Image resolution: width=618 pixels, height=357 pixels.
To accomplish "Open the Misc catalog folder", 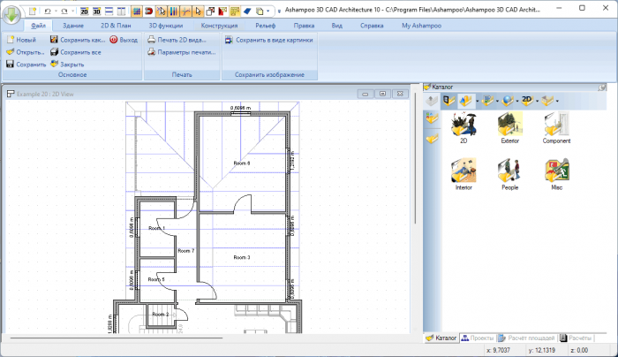I will pos(556,172).
